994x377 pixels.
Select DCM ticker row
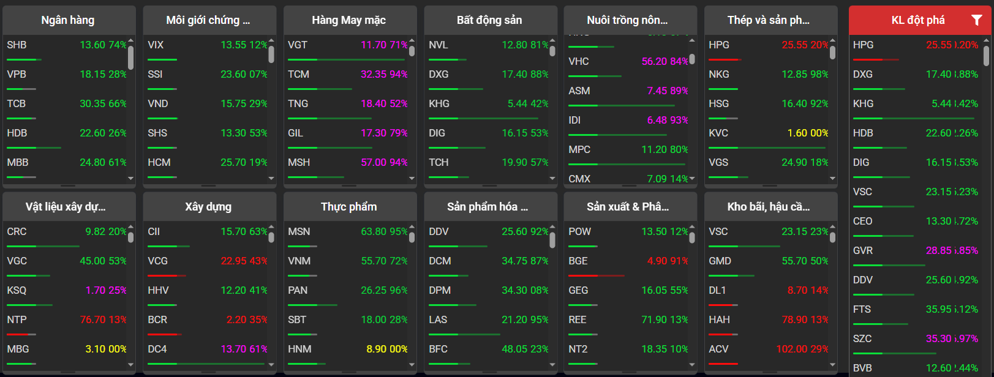[488, 265]
